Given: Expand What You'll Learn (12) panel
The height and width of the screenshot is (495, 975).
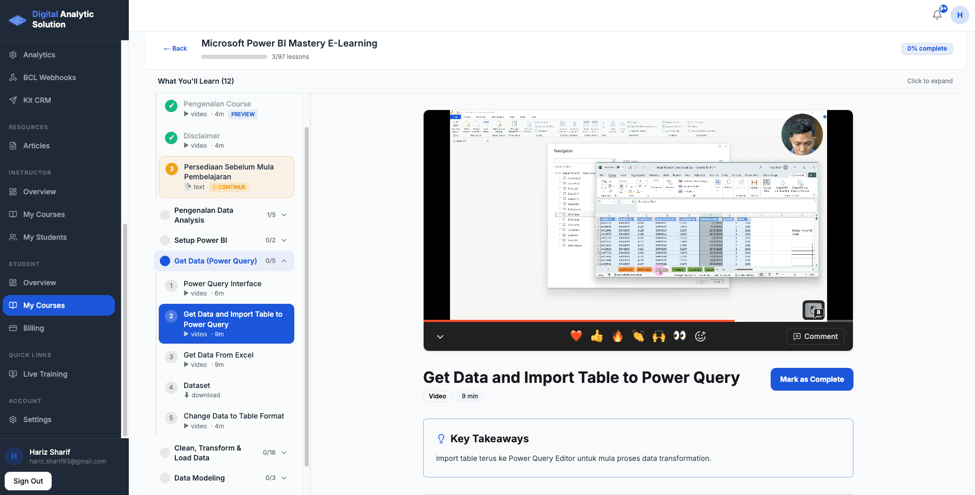Looking at the screenshot, I should (555, 81).
